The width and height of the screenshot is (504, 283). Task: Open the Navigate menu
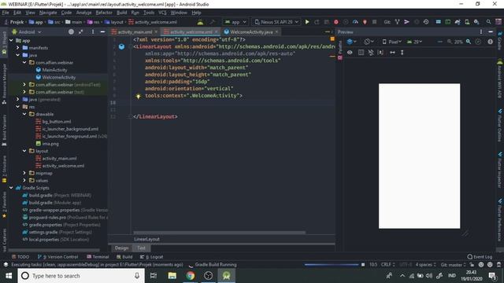[48, 13]
